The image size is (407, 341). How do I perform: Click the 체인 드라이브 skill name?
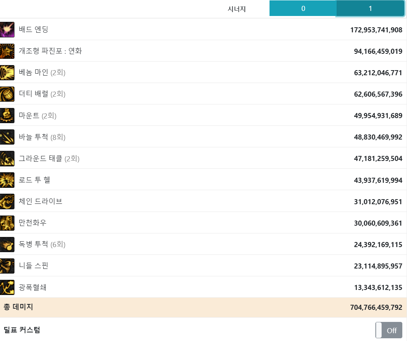point(41,201)
